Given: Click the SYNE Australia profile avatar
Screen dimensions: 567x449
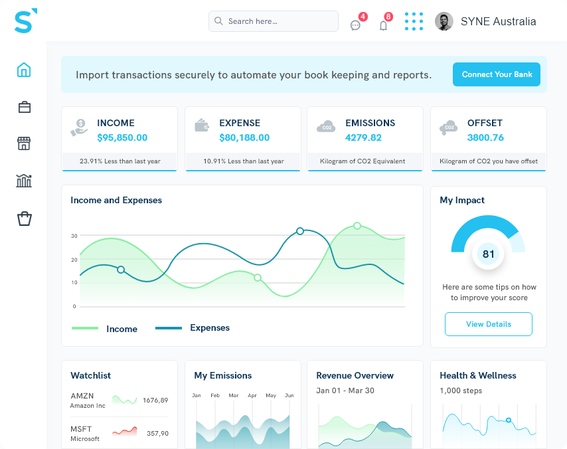Looking at the screenshot, I should click(x=444, y=21).
